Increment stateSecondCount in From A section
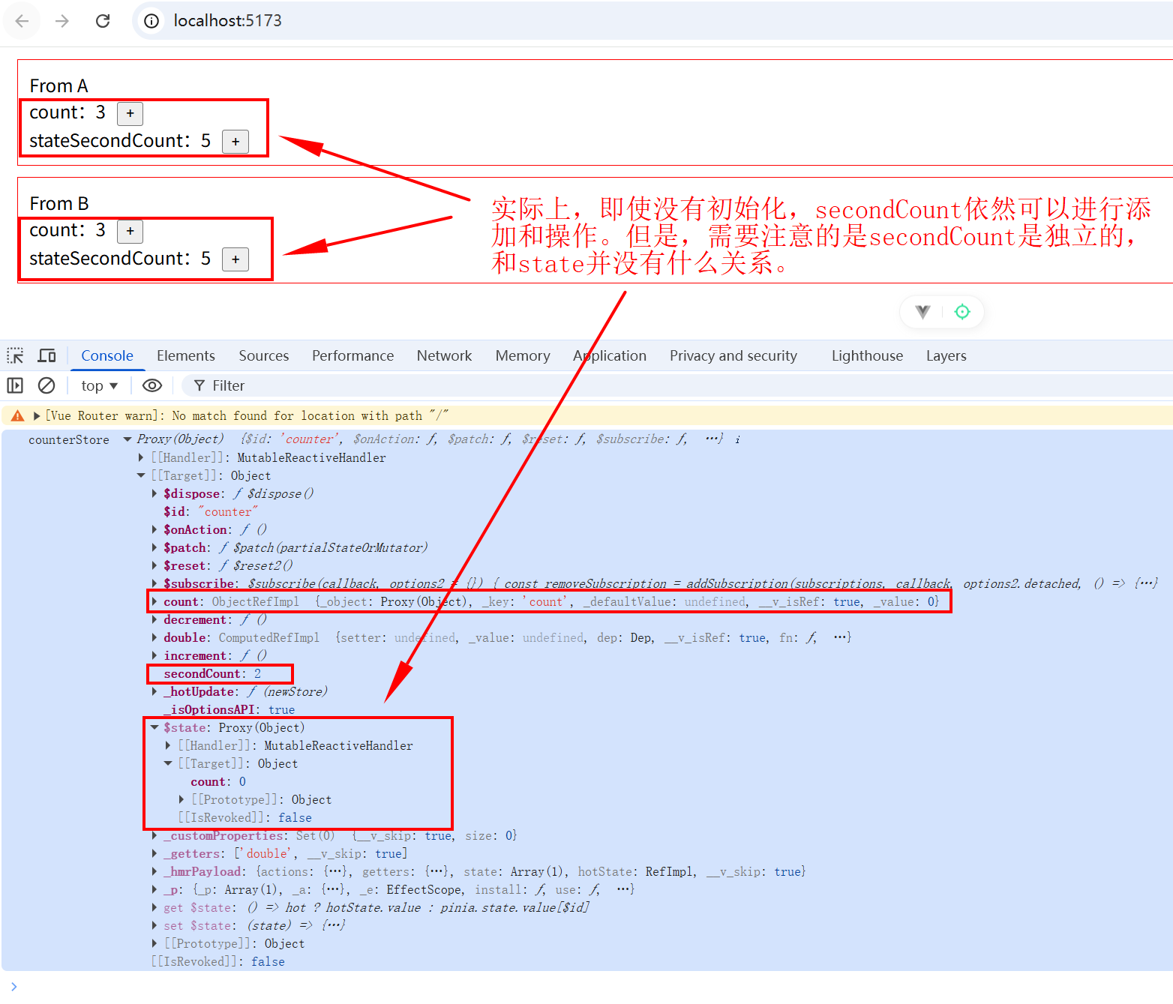1173x1004 pixels. [235, 142]
